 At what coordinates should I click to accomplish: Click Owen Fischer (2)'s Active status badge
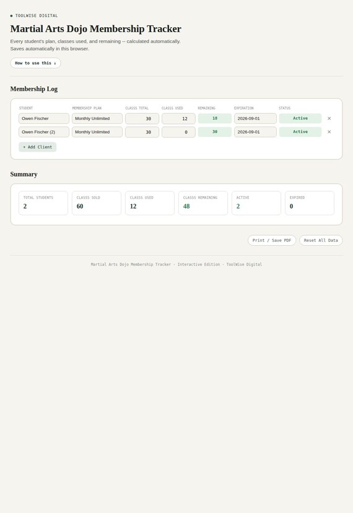coord(300,132)
